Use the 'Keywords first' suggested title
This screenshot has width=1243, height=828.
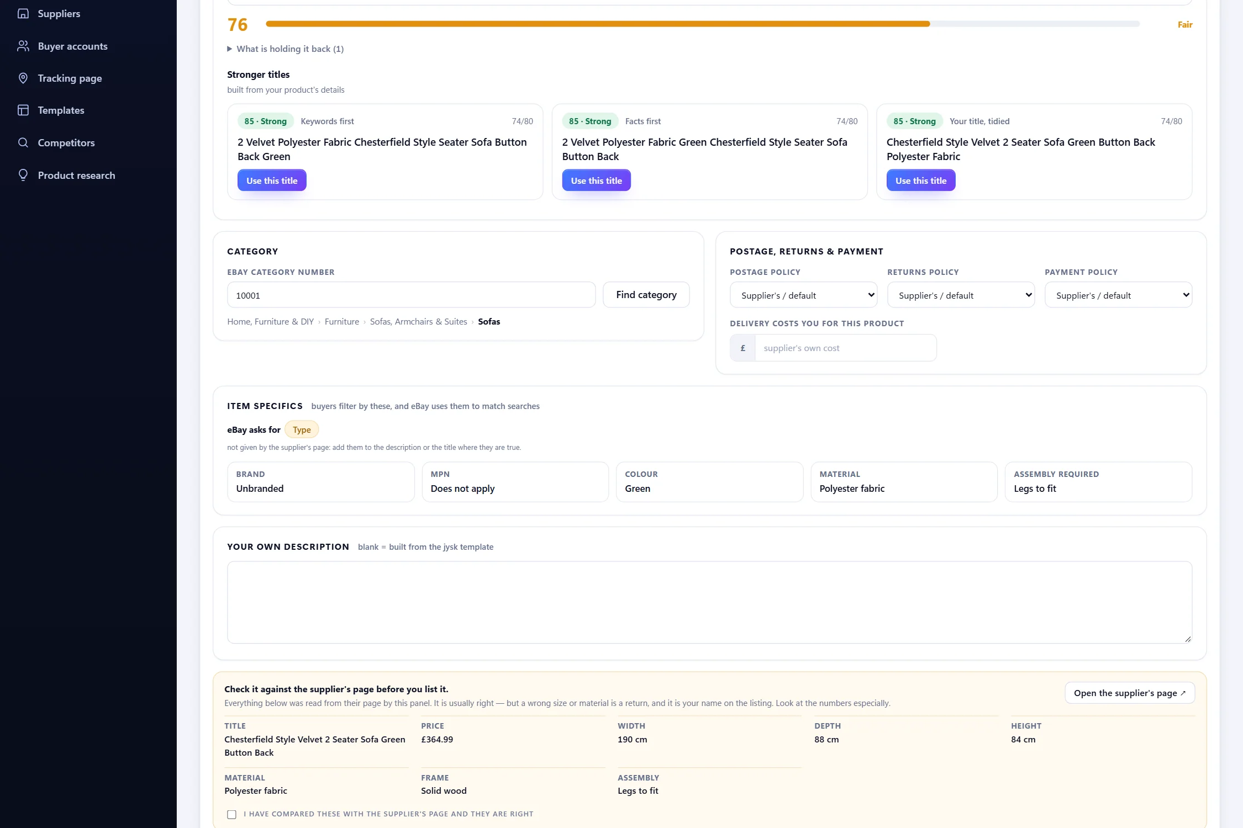pos(272,181)
